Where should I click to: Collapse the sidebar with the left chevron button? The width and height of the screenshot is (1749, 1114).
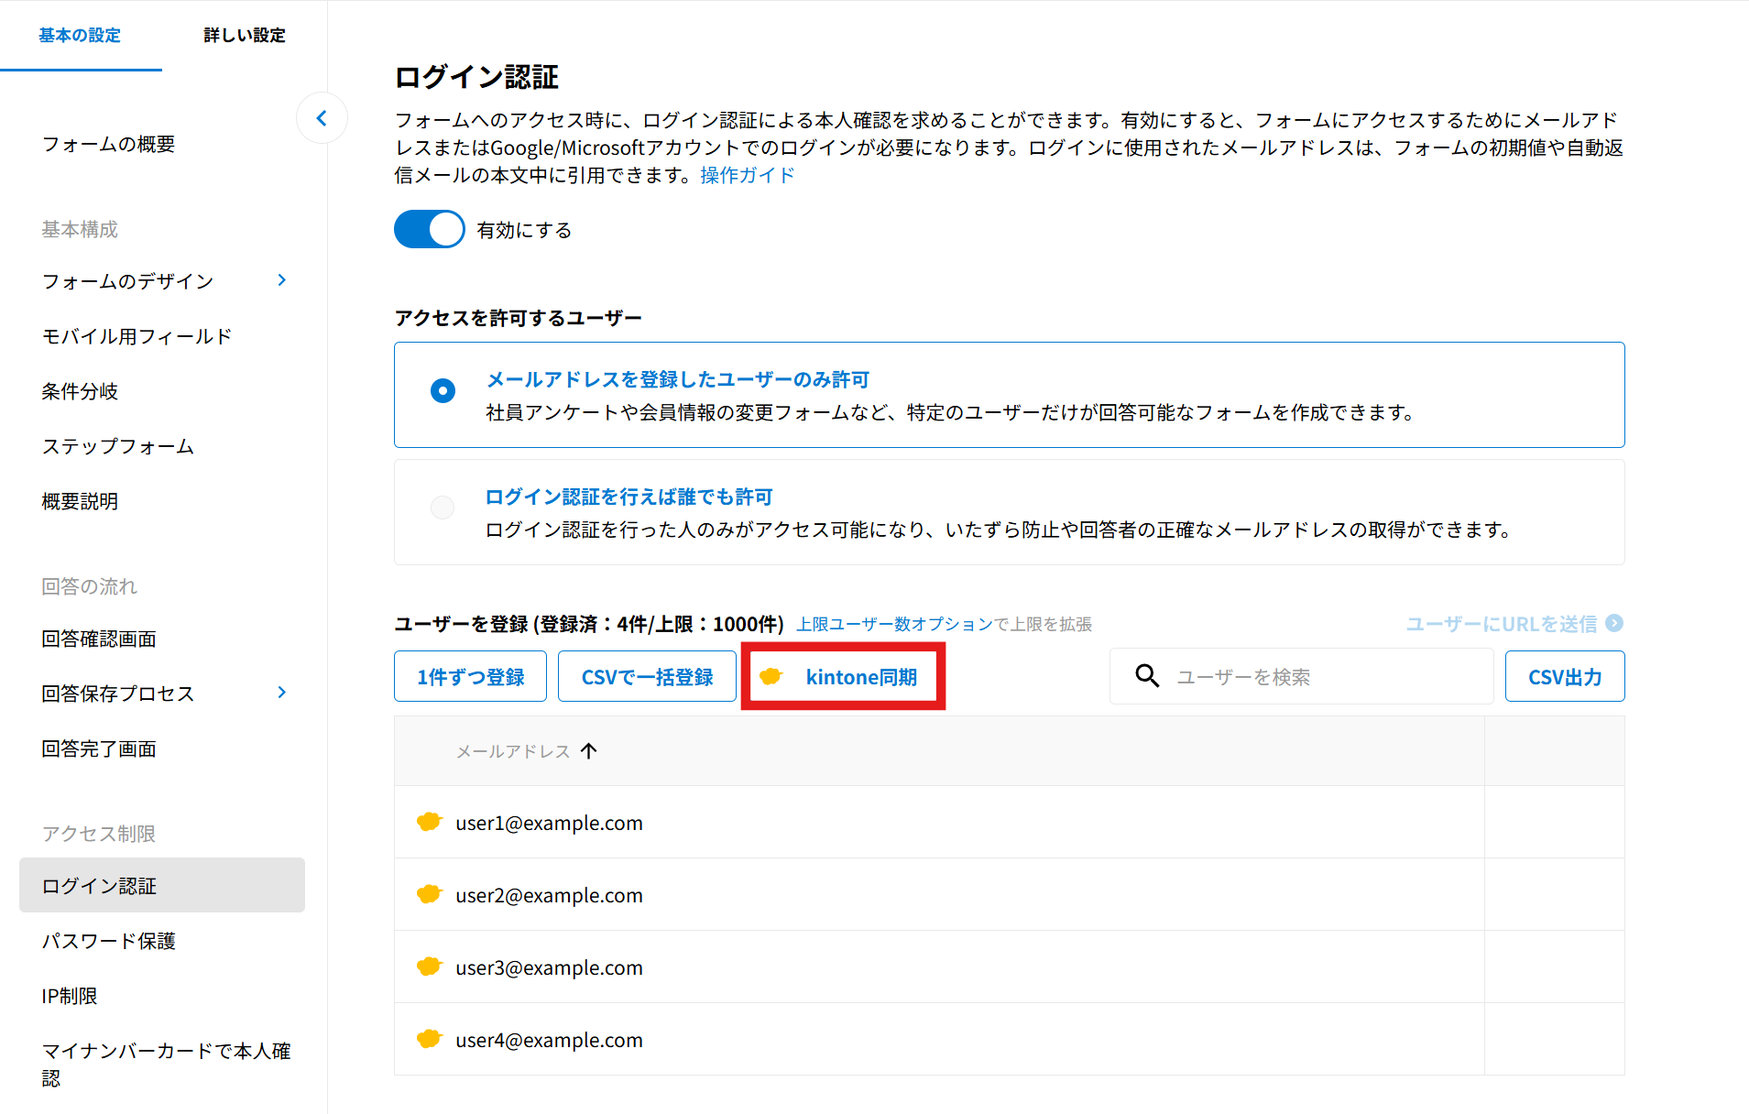tap(322, 118)
